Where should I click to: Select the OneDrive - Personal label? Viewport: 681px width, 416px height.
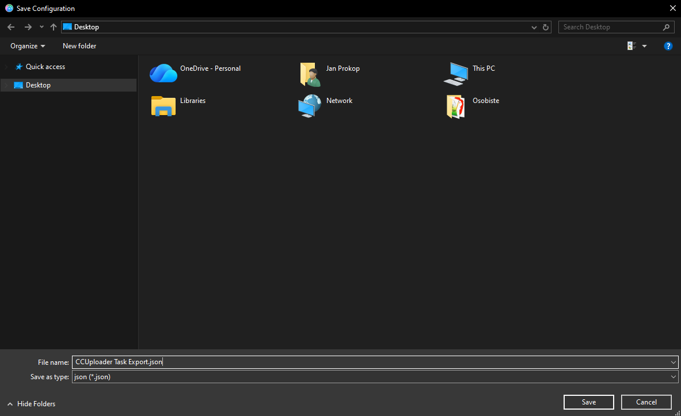210,68
